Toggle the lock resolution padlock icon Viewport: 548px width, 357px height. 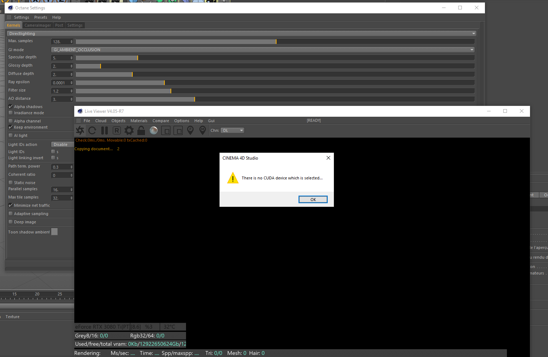tap(141, 130)
